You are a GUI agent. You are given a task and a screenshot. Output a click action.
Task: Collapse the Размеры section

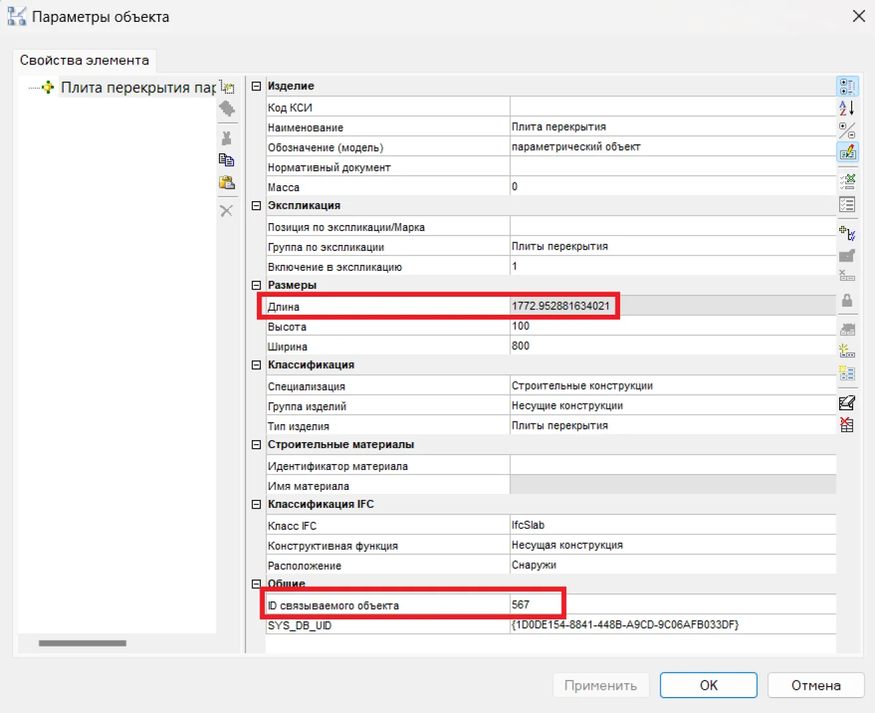[256, 285]
